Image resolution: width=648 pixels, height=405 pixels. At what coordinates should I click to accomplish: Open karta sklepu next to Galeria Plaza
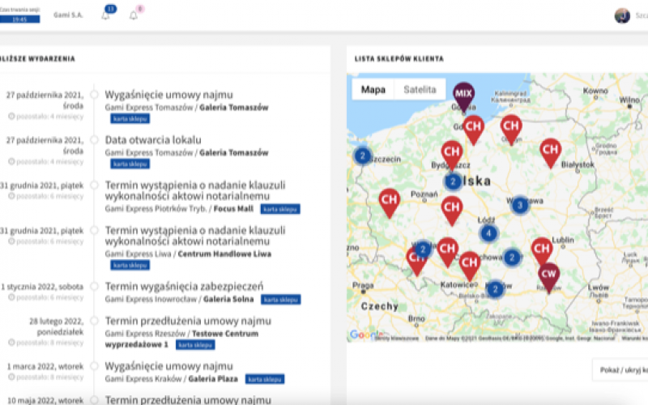coord(265,379)
